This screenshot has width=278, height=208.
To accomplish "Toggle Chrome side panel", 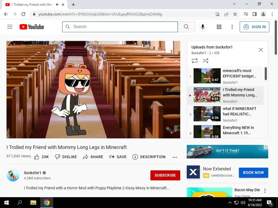I will click(x=255, y=14).
